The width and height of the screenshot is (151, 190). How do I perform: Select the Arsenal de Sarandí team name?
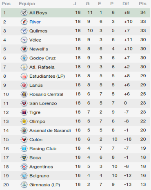click(50, 131)
